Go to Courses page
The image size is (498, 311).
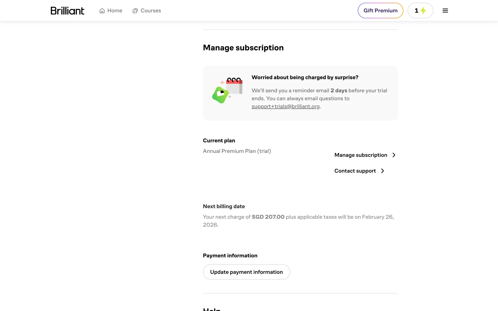(x=147, y=11)
